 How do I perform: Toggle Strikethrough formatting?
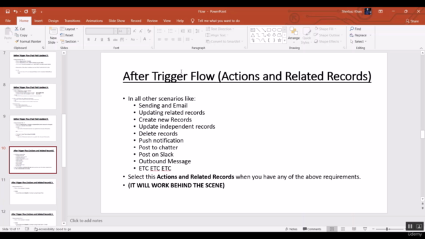point(115,40)
